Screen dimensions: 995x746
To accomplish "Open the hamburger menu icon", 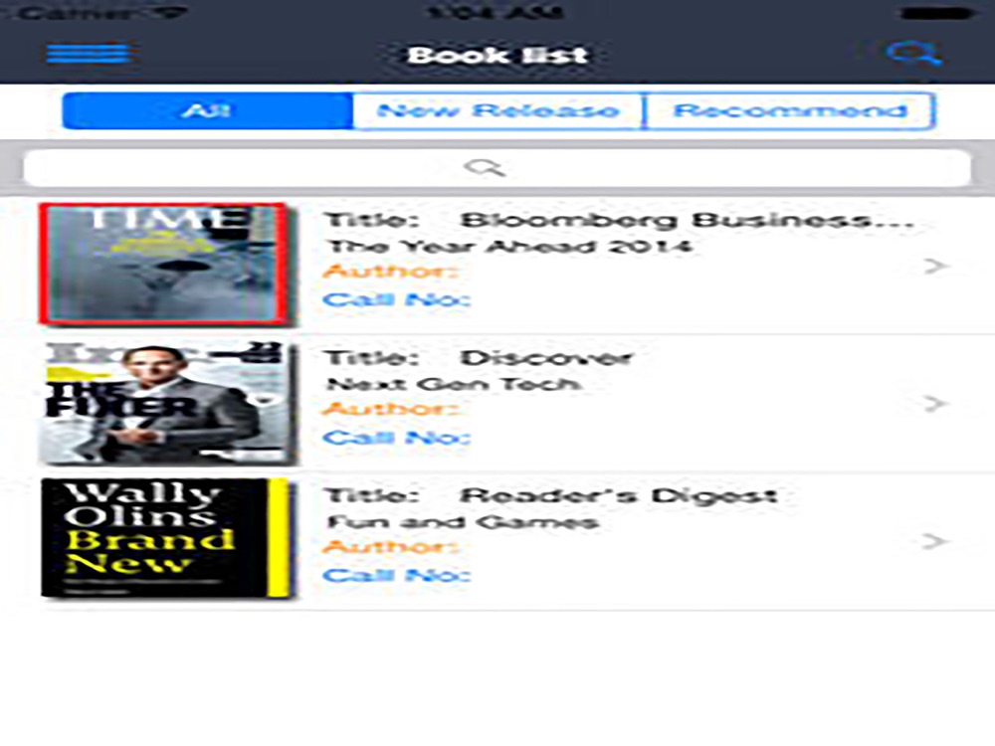I will pyautogui.click(x=89, y=54).
